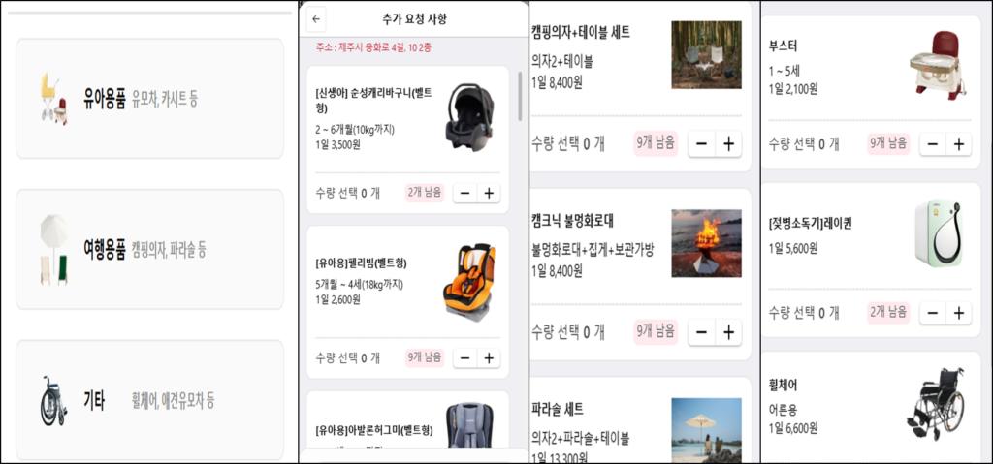Add one 부스터 seat
The width and height of the screenshot is (993, 464).
coord(959,144)
